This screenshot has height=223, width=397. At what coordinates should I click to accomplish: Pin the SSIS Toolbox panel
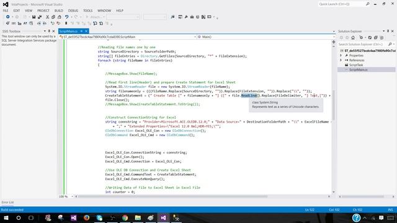49,31
